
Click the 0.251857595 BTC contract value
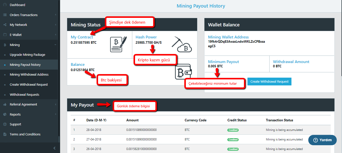click(x=84, y=42)
